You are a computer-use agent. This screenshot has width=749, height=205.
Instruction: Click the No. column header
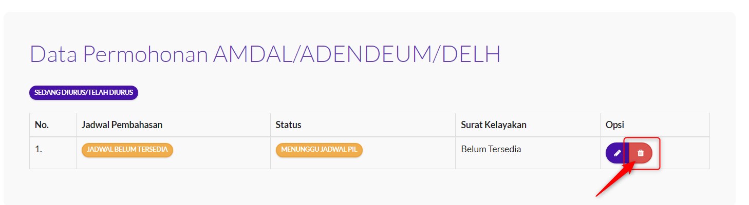42,125
